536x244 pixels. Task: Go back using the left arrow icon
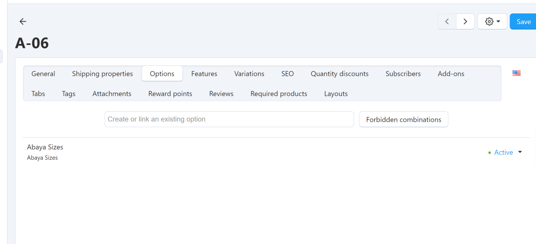23,21
